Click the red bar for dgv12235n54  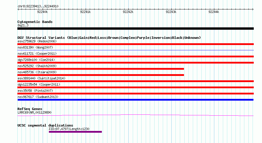135,87
